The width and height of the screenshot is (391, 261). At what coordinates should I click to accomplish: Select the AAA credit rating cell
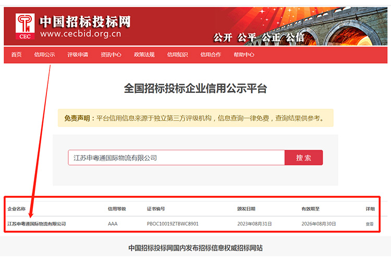coord(113,224)
